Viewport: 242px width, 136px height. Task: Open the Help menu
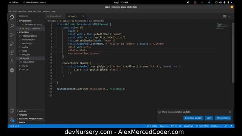point(54,11)
